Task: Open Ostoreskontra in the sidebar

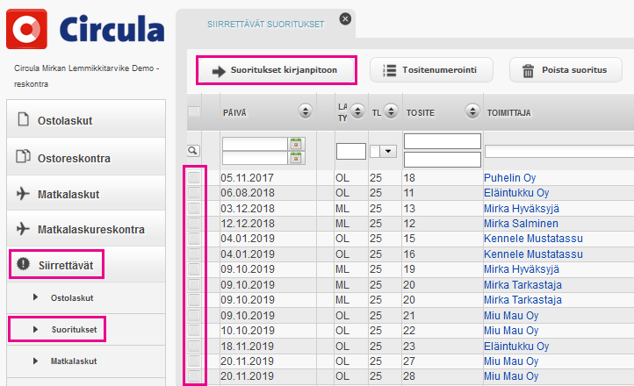Action: tap(73, 159)
